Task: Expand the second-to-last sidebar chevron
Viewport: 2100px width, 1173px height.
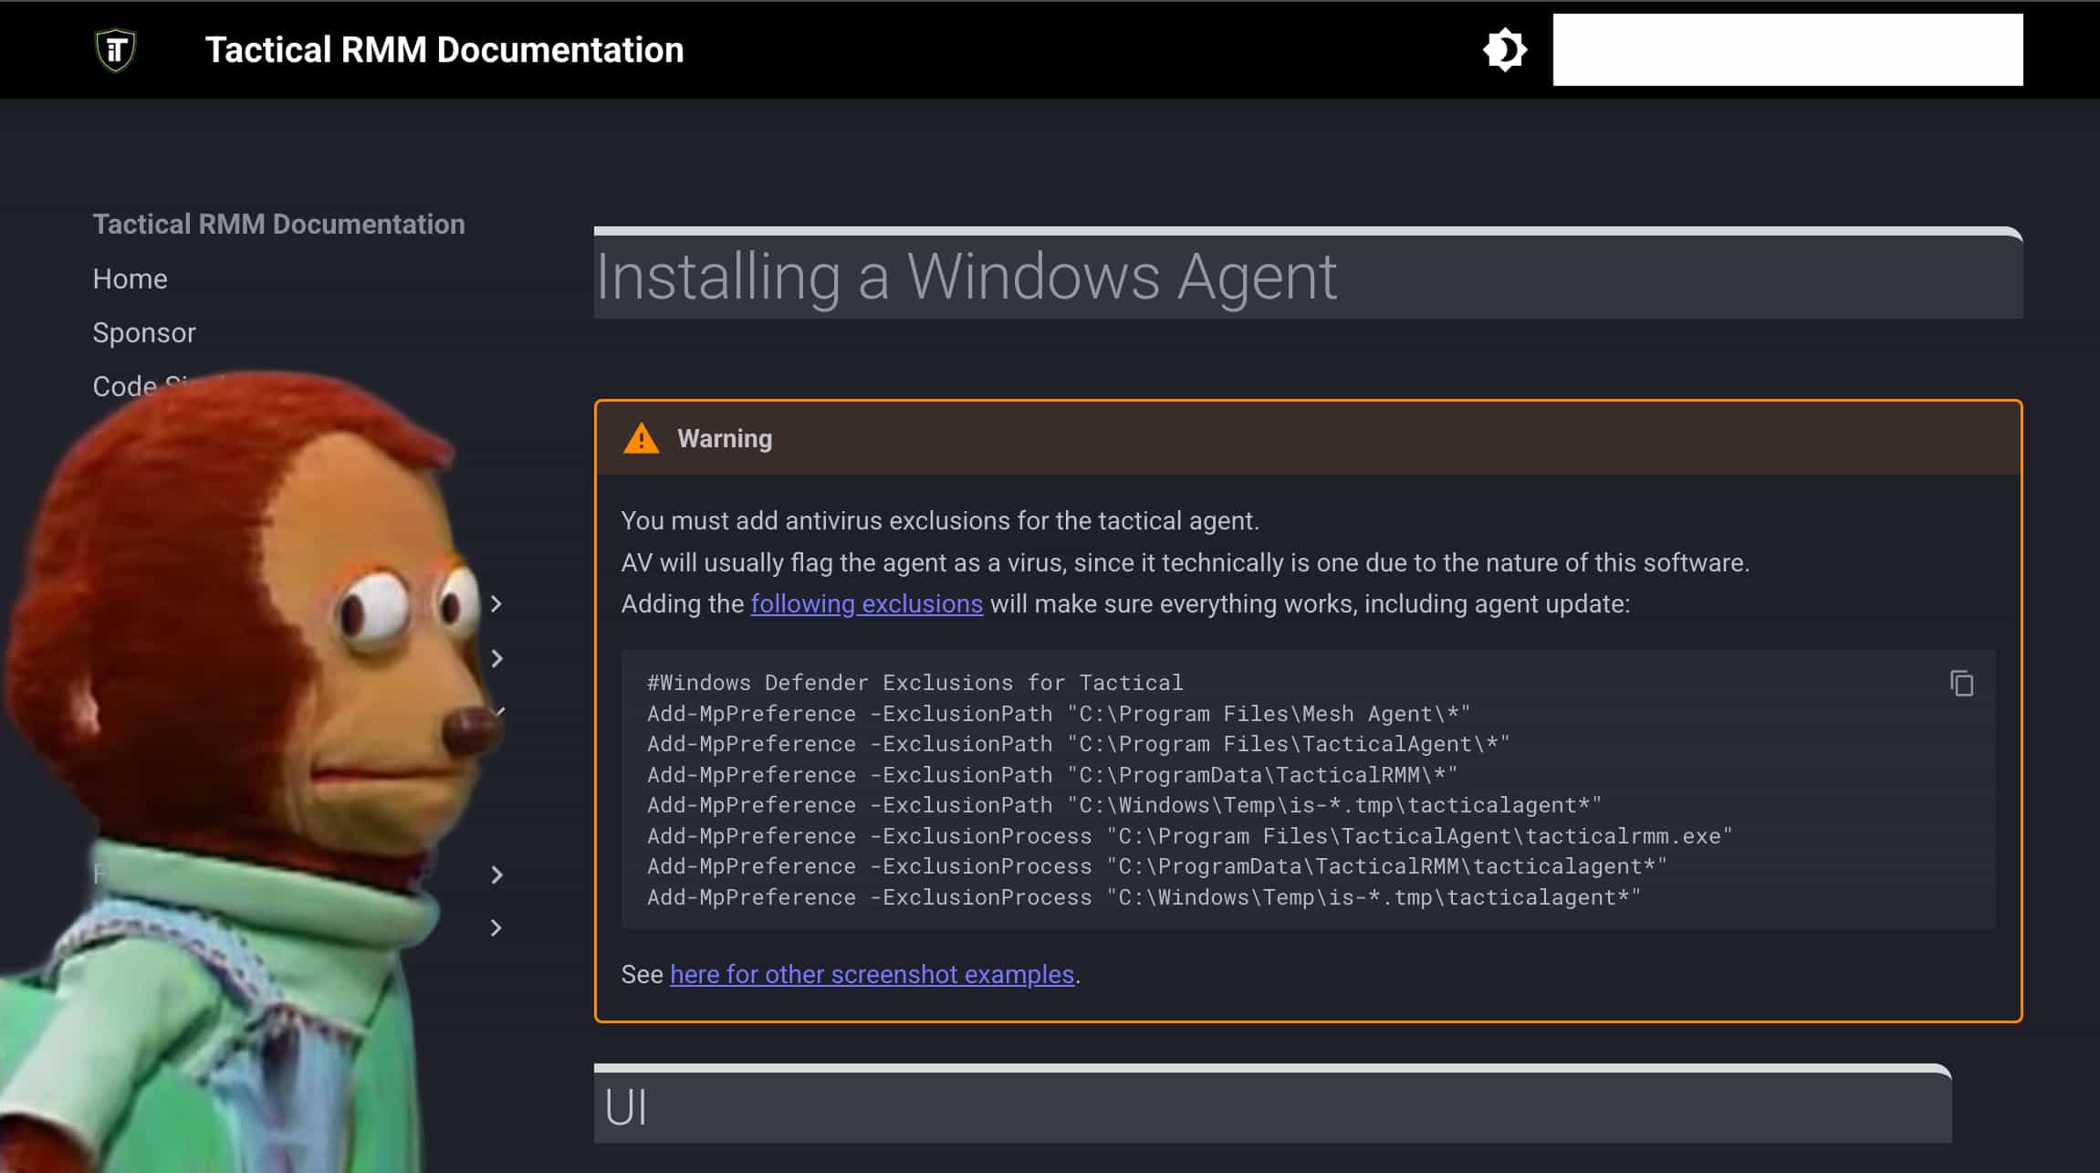Action: tap(496, 875)
